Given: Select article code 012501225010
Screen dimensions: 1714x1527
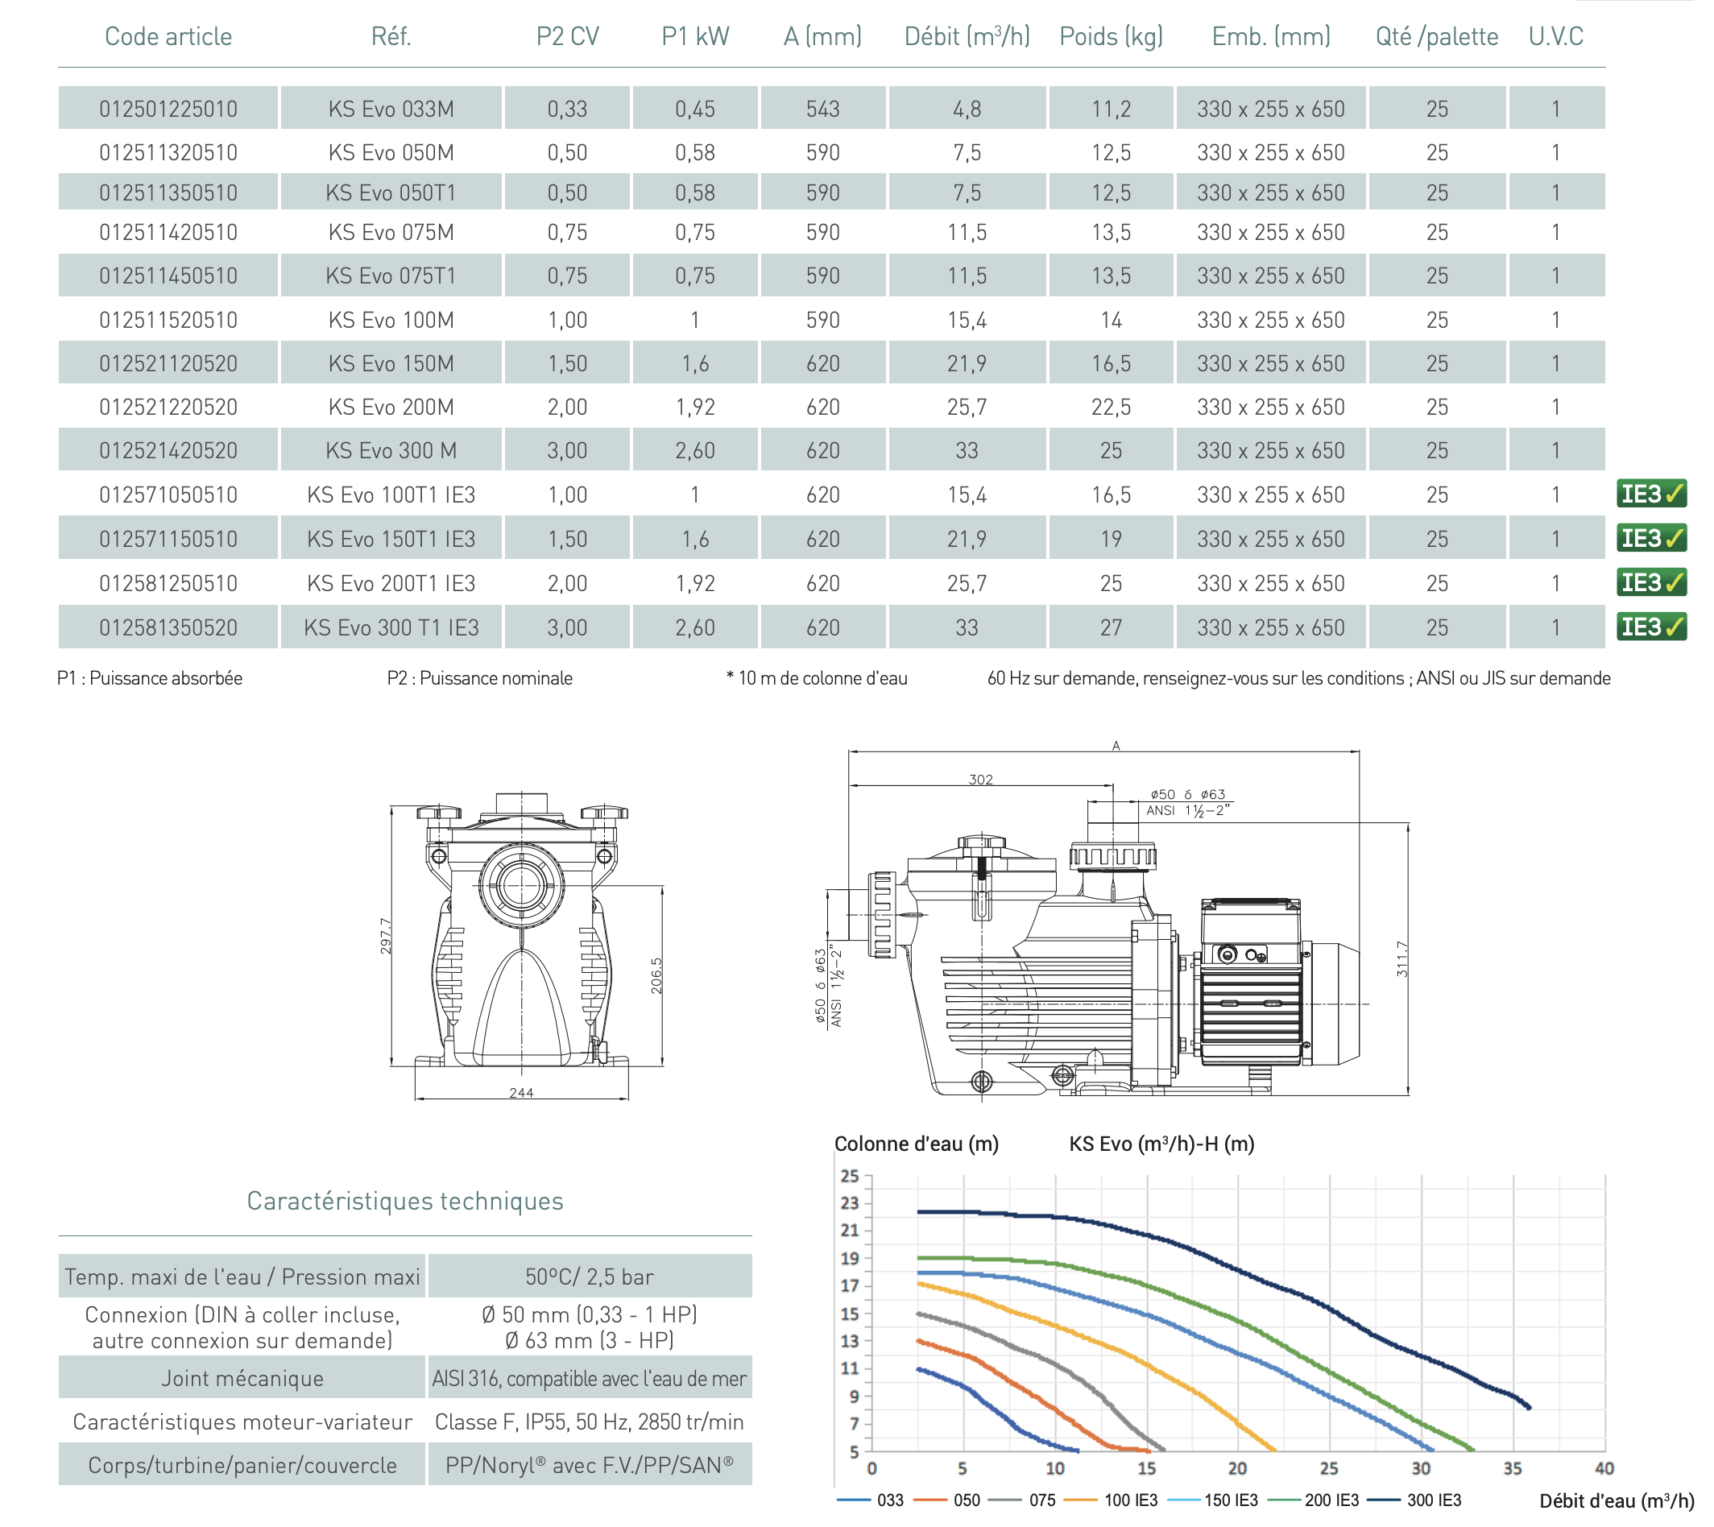Looking at the screenshot, I should click(x=168, y=108).
